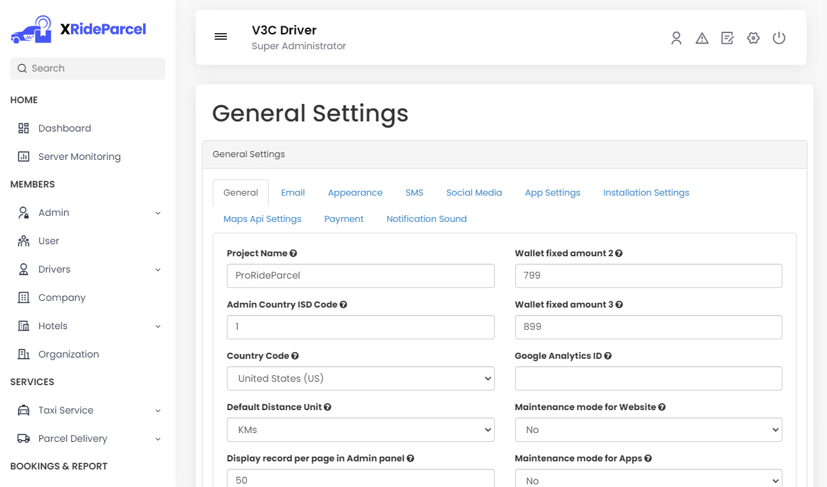Click the settings gear icon in header
The height and width of the screenshot is (487, 827).
[753, 38]
